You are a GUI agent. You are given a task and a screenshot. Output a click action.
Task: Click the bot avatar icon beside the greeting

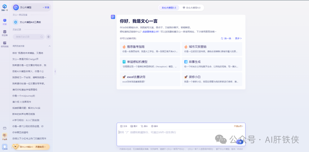pyautogui.click(x=113, y=17)
